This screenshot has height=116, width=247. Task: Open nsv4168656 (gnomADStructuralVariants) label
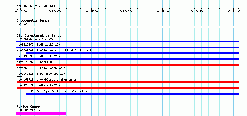tap(56, 91)
